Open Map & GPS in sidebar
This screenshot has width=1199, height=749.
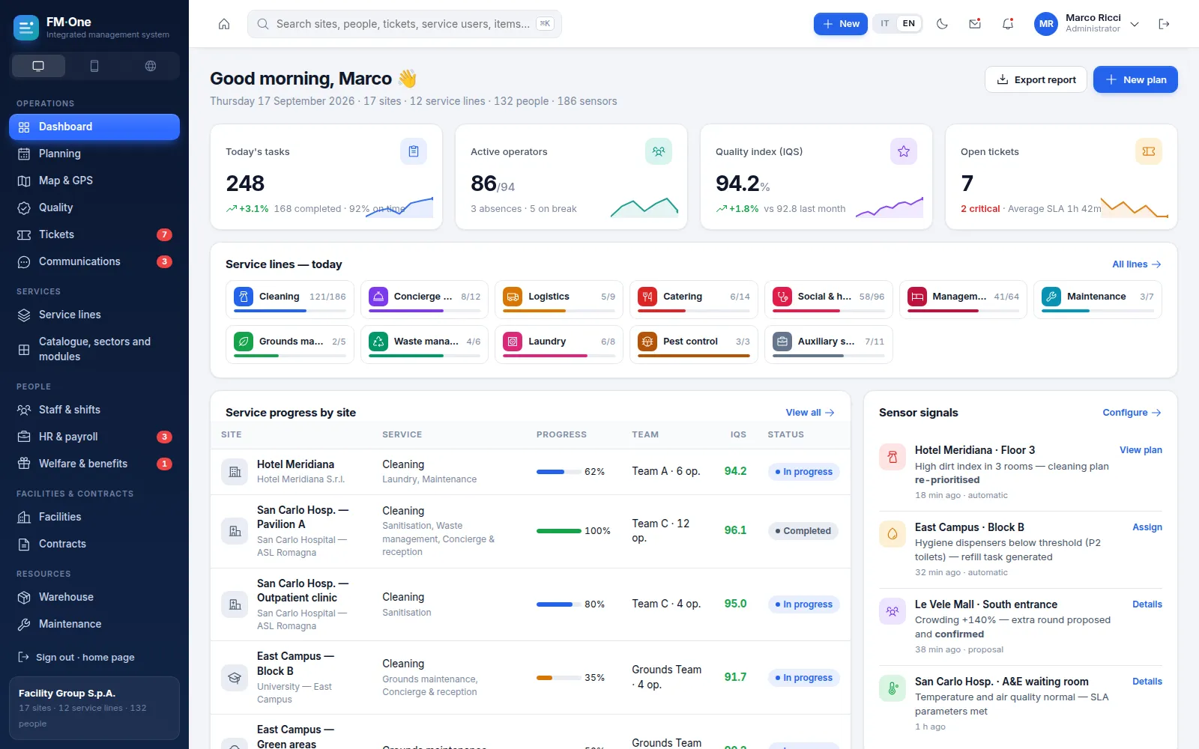coord(94,181)
